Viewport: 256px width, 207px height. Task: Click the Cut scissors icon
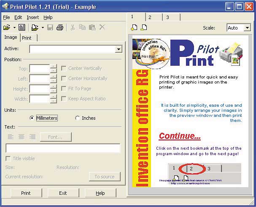pos(73,27)
